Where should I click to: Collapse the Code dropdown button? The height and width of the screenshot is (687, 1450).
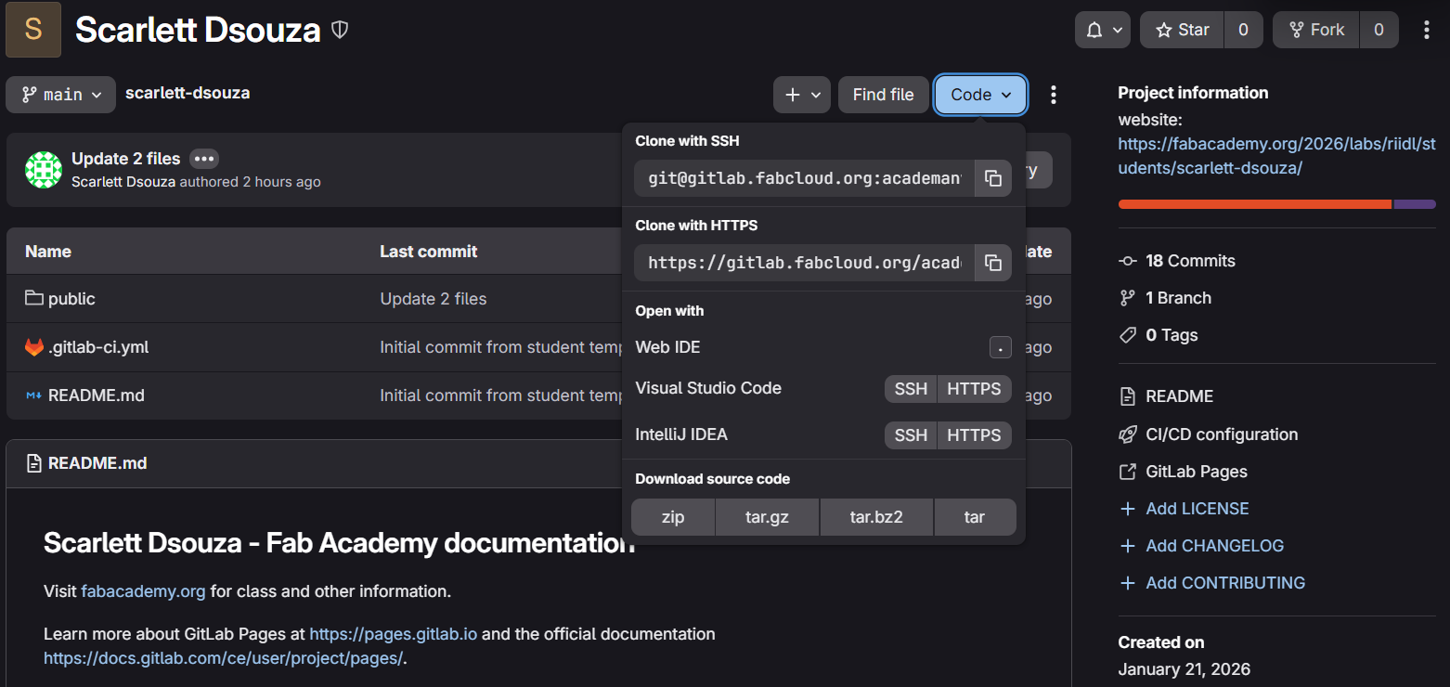pos(980,95)
